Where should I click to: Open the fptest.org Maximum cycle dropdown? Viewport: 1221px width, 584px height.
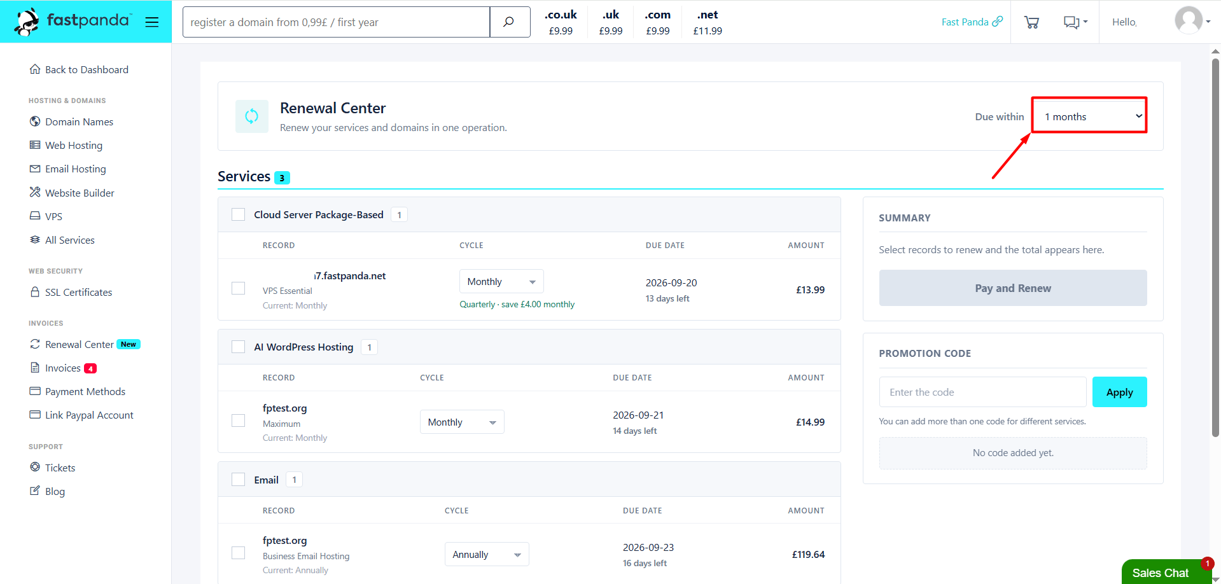[x=462, y=422]
